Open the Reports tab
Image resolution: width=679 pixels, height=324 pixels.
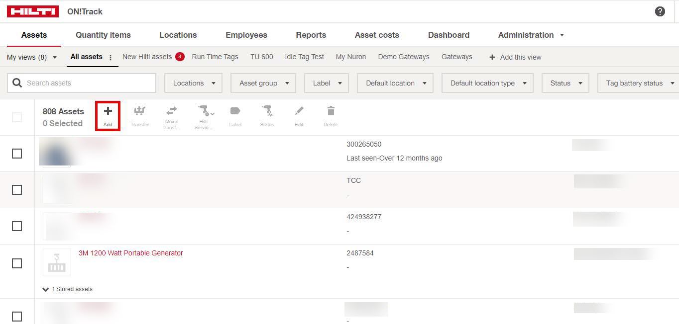[311, 35]
